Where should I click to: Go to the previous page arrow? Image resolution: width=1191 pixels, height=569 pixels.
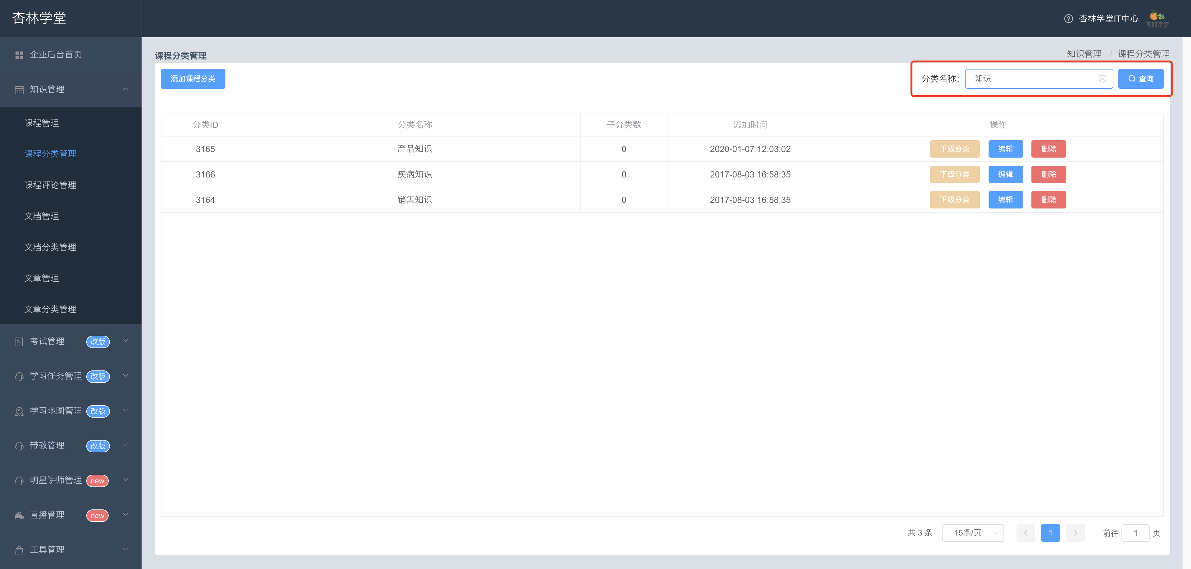click(1026, 533)
